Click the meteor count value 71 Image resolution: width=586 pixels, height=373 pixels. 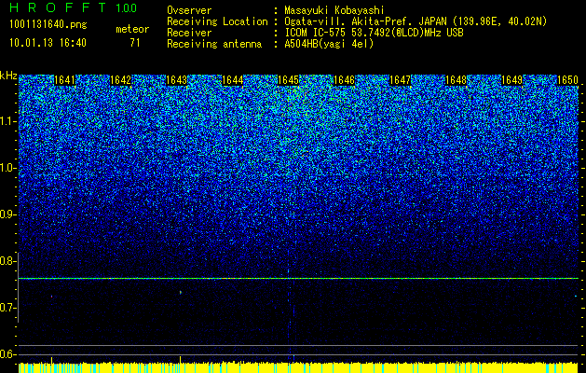(135, 43)
